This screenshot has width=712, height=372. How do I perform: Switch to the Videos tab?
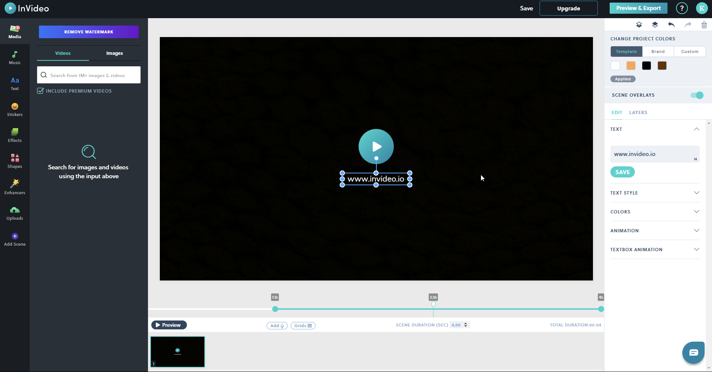tap(63, 53)
